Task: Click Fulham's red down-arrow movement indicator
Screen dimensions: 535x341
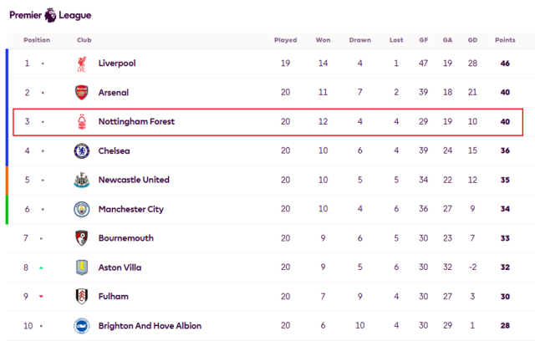Action: (x=42, y=297)
